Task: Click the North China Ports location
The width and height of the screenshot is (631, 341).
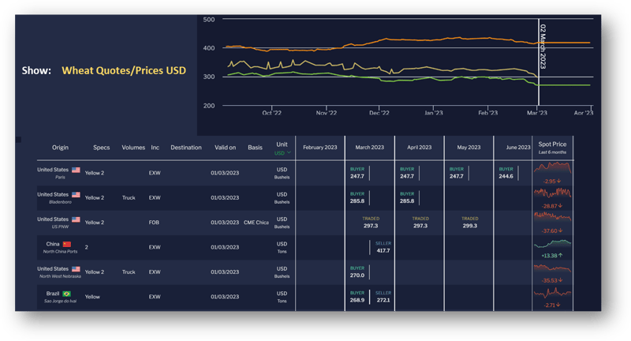Action: (x=60, y=252)
